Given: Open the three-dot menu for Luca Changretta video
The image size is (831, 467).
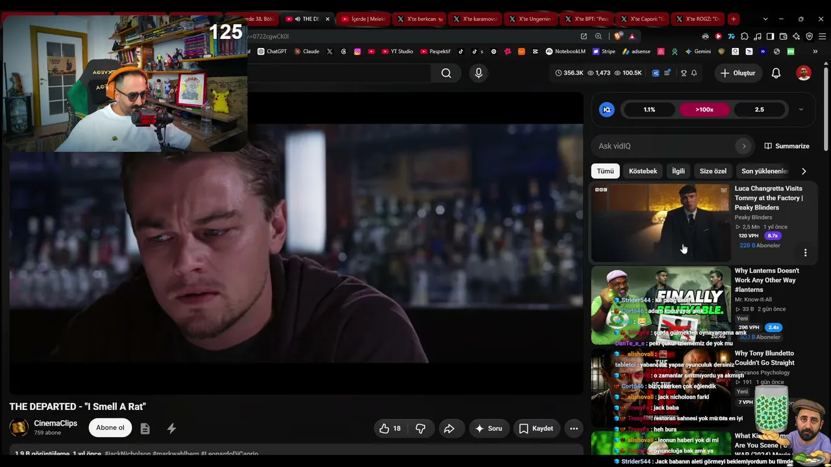Looking at the screenshot, I should [805, 252].
